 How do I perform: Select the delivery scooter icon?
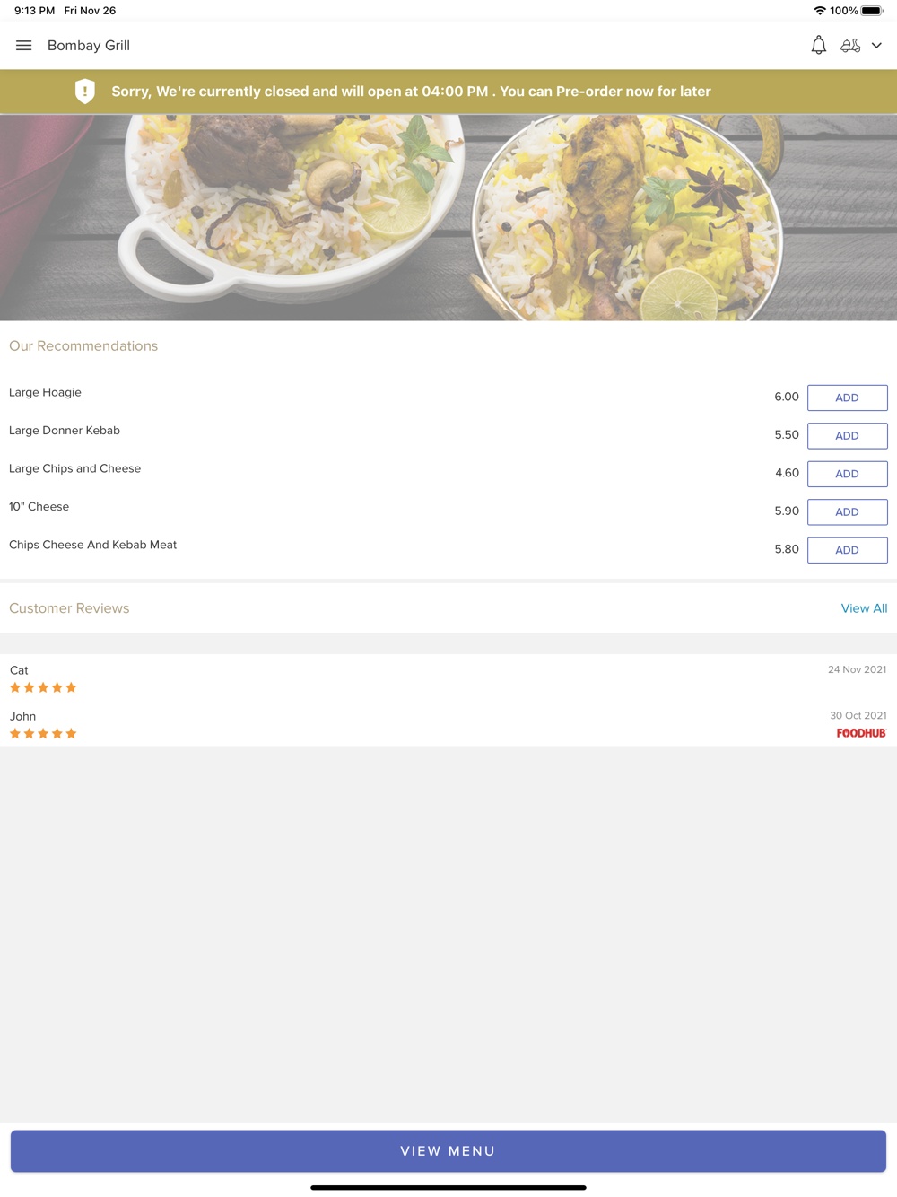pos(850,46)
